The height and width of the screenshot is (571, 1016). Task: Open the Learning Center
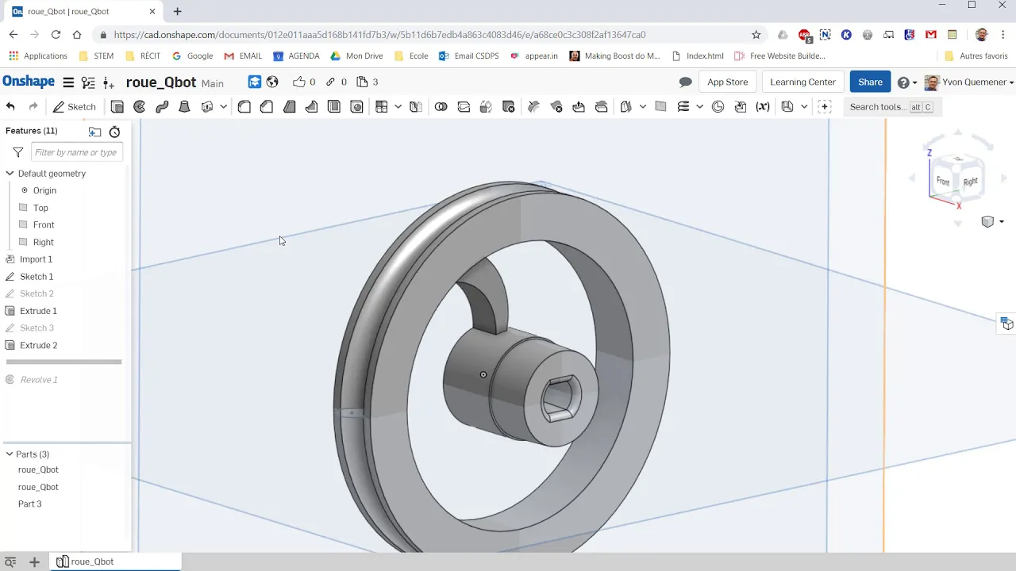tap(802, 82)
